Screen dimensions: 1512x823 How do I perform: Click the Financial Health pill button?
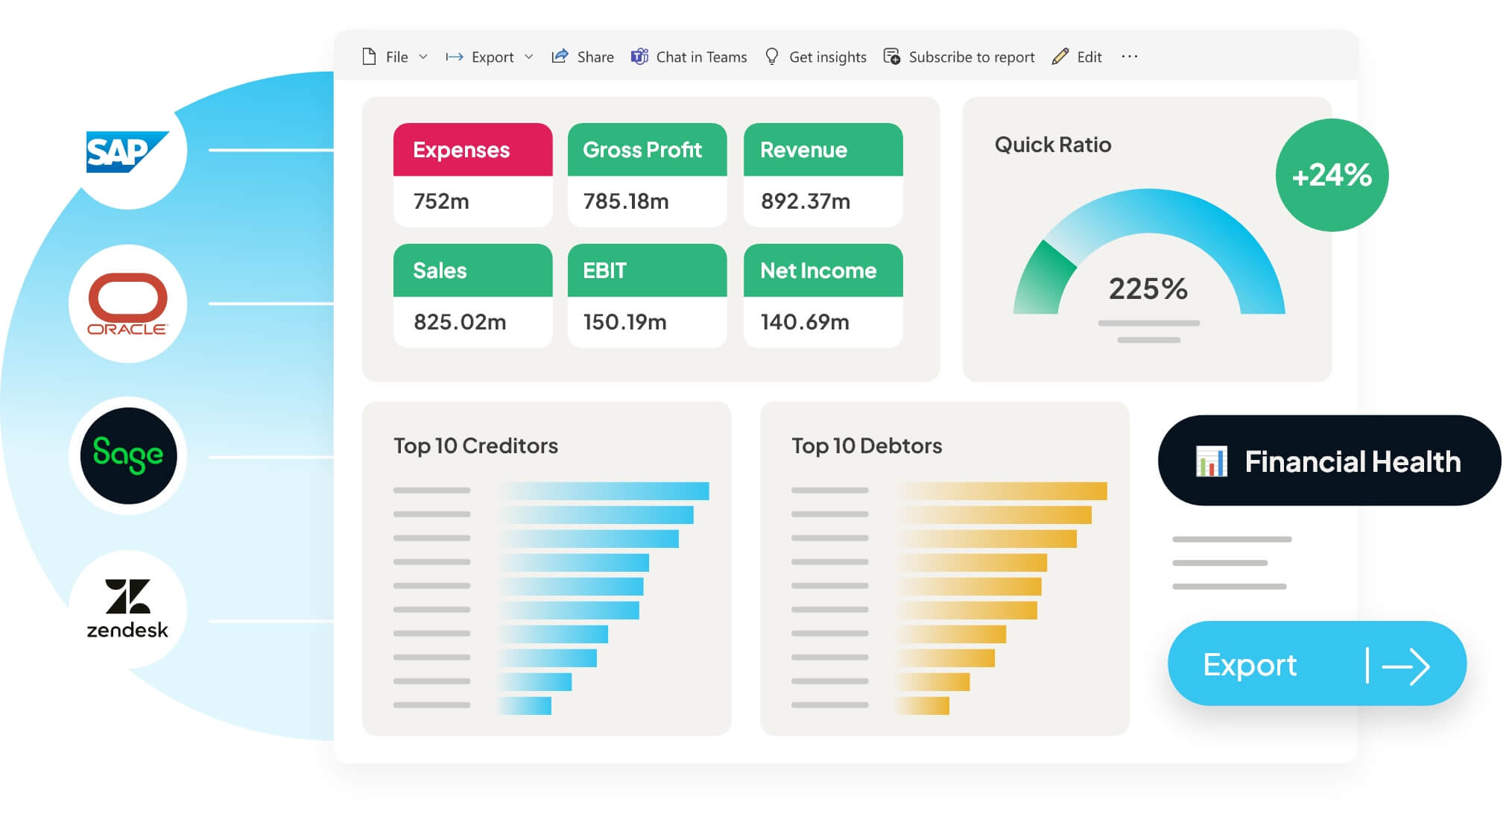point(1329,461)
